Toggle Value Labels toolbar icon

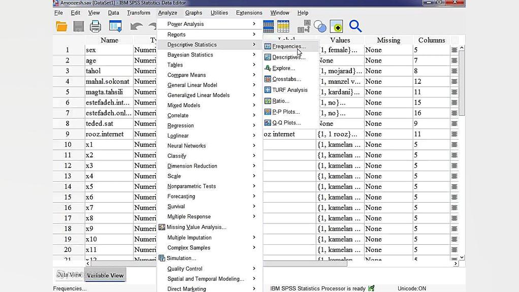click(x=304, y=26)
